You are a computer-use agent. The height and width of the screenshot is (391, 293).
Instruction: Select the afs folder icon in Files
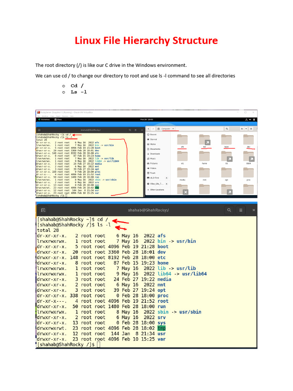(182, 140)
